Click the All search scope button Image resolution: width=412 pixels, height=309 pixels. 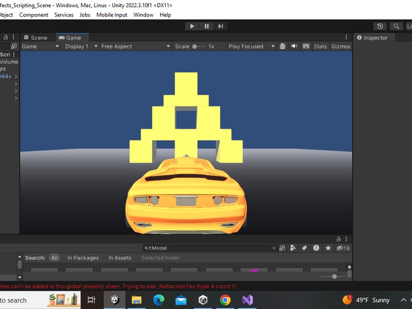pyautogui.click(x=54, y=257)
